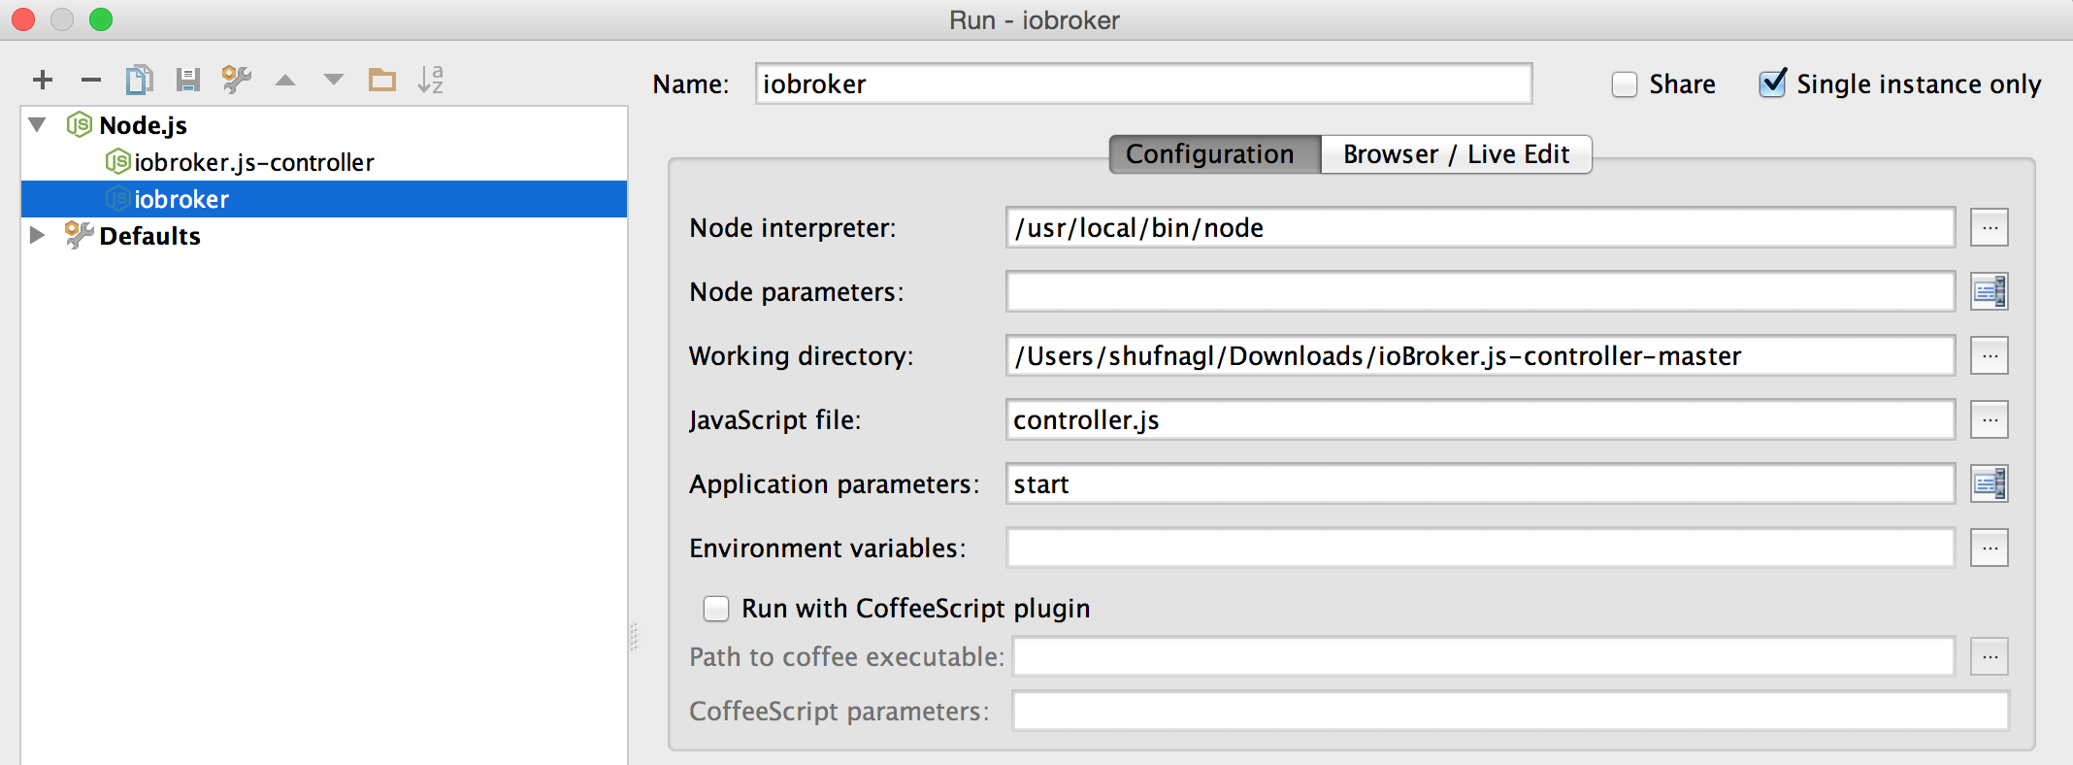Select the Defaults tree node label
2073x765 pixels.
pyautogui.click(x=149, y=236)
